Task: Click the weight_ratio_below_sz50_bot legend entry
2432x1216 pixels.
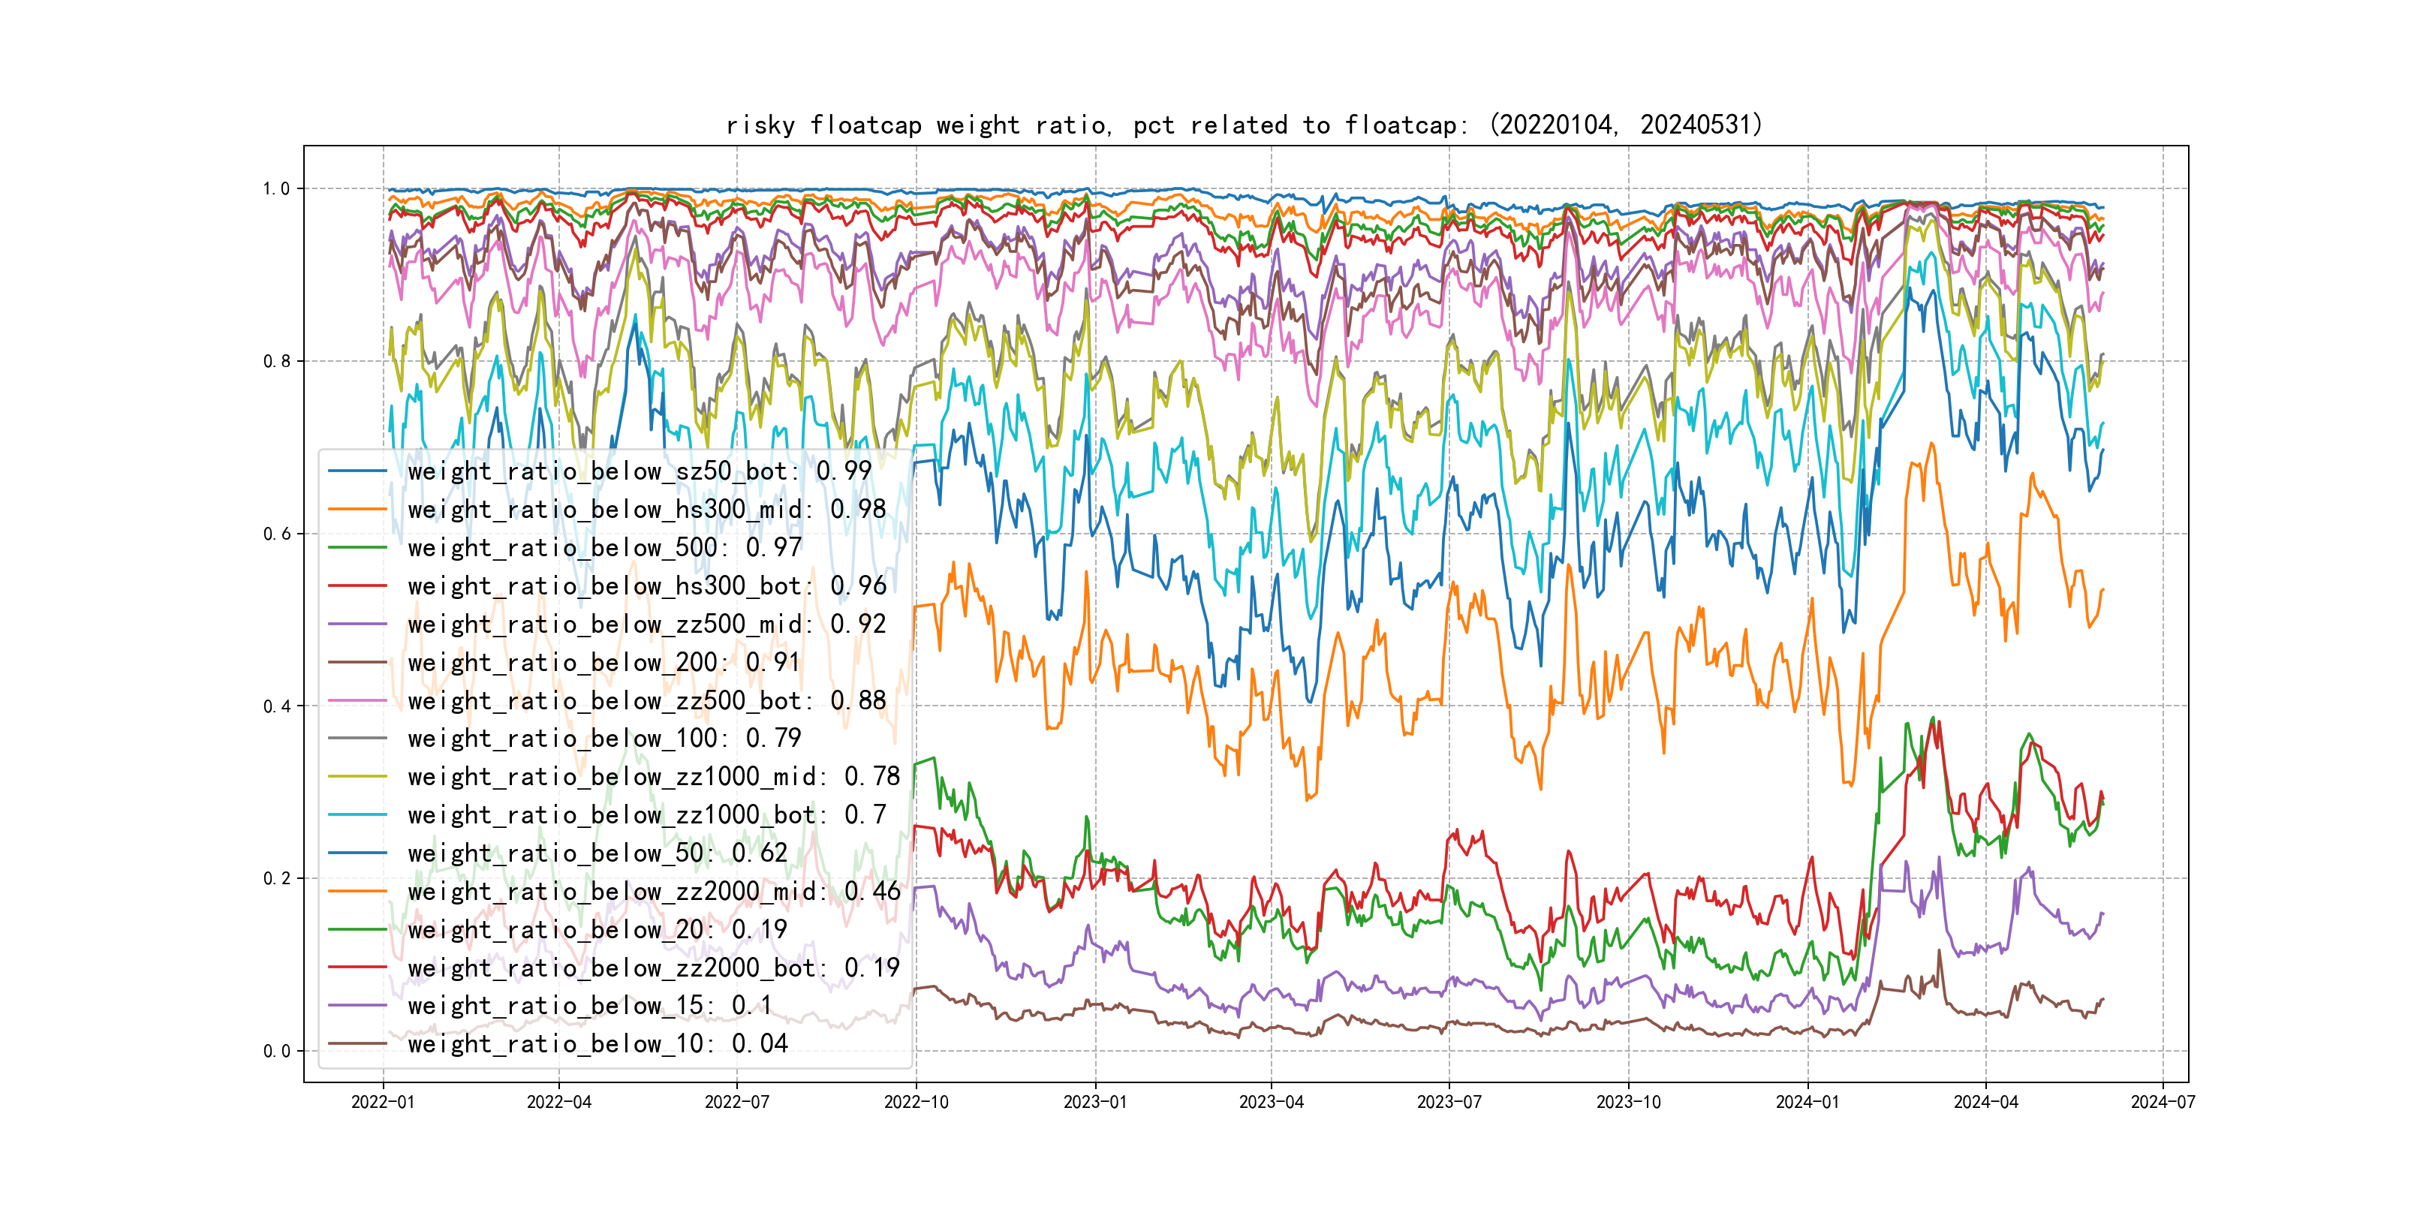Action: click(x=640, y=471)
